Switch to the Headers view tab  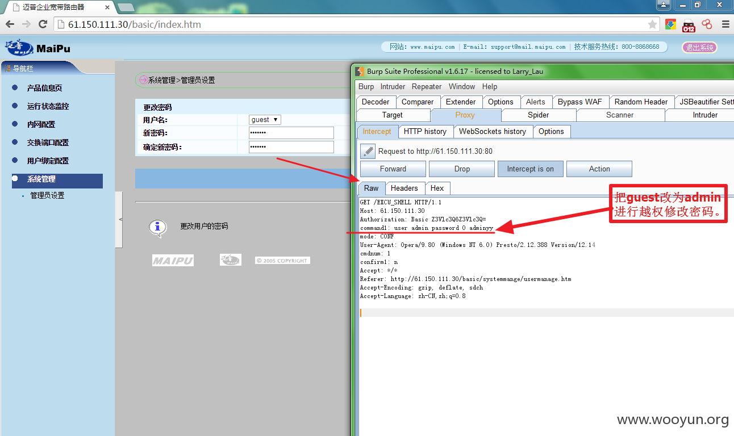[x=404, y=188]
